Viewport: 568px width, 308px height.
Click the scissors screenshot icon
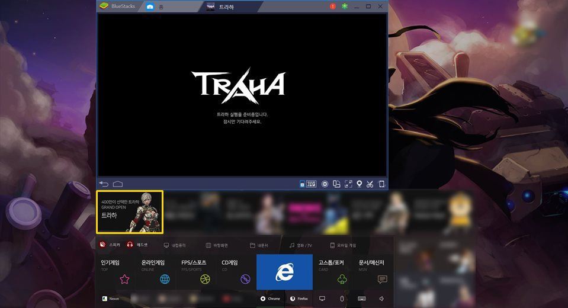point(370,184)
